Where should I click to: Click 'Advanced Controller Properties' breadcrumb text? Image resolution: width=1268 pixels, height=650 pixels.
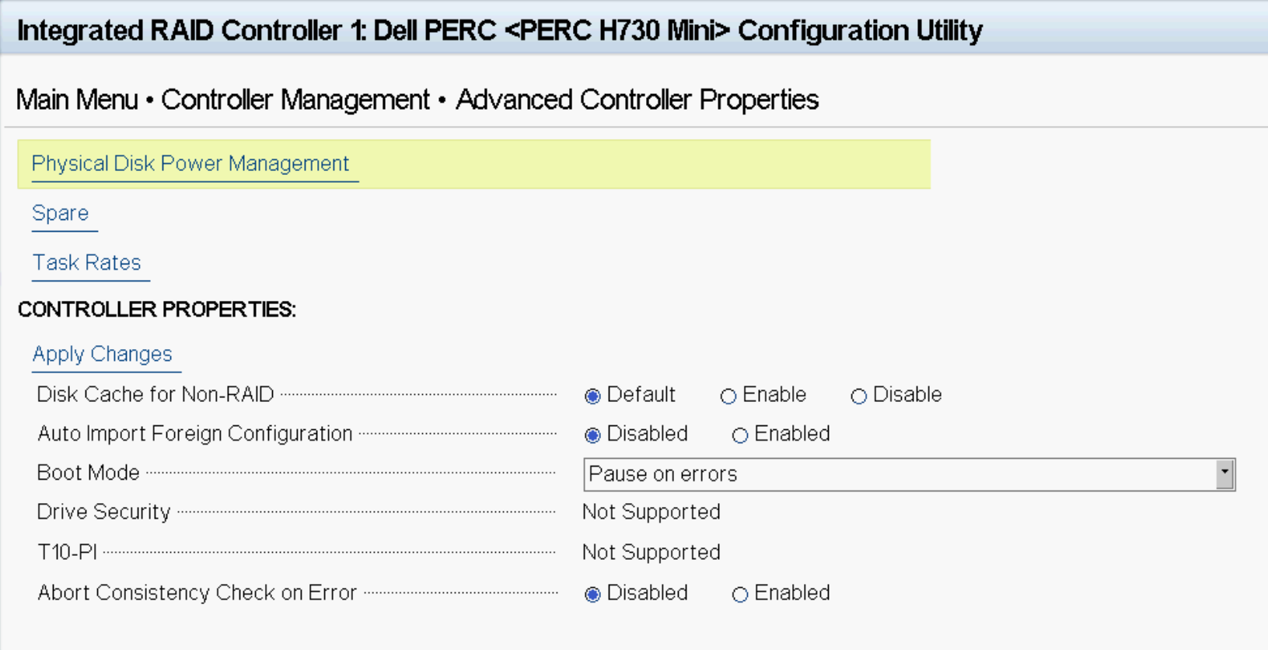tap(637, 100)
